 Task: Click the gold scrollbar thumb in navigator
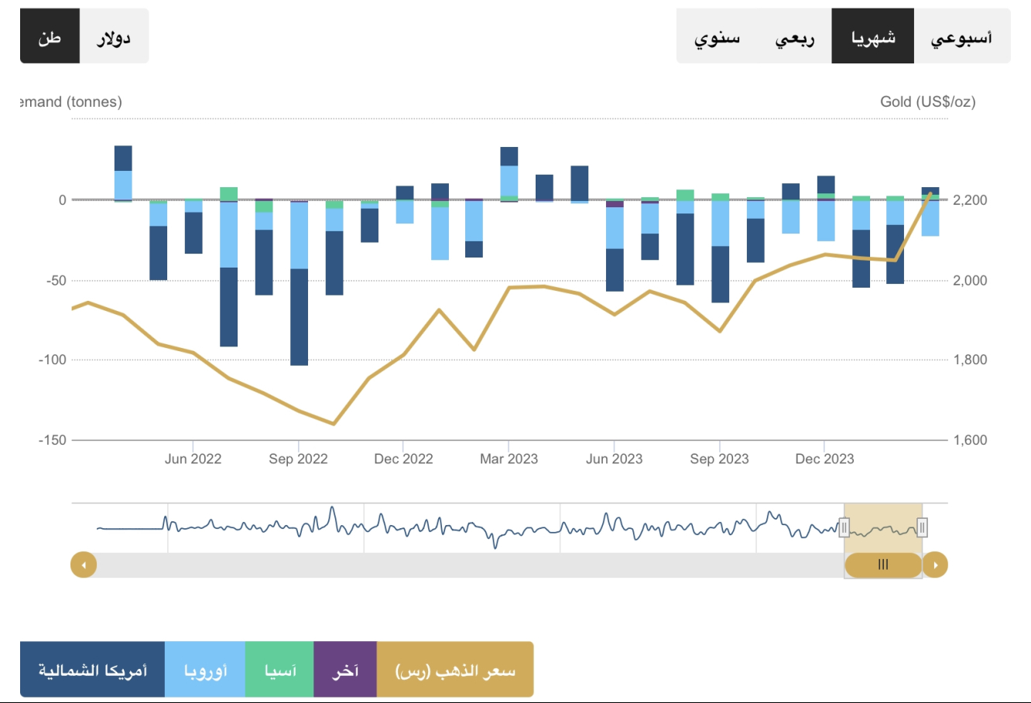[883, 565]
